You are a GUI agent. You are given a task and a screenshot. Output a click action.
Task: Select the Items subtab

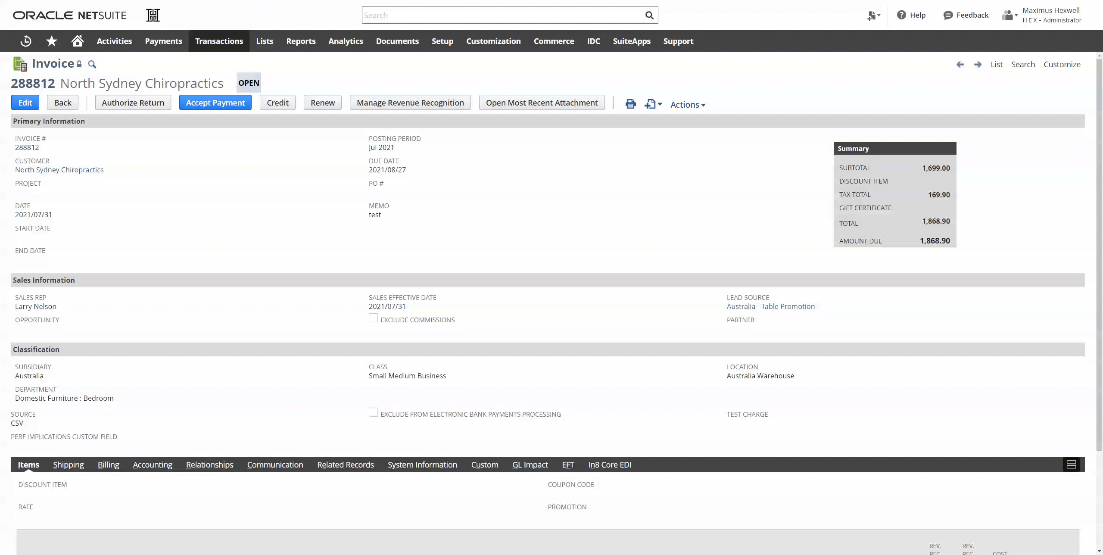pos(28,465)
